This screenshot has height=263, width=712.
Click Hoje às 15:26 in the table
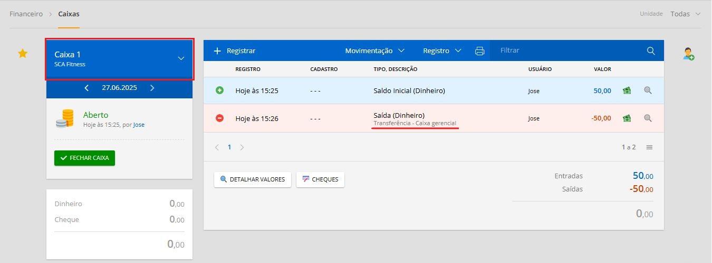click(257, 118)
